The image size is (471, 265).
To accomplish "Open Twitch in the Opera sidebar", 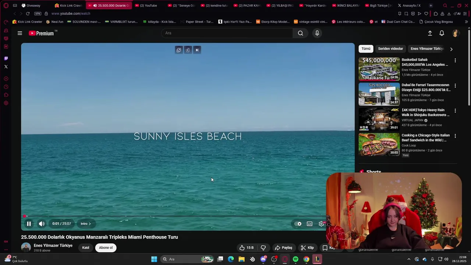I will 6,59.
